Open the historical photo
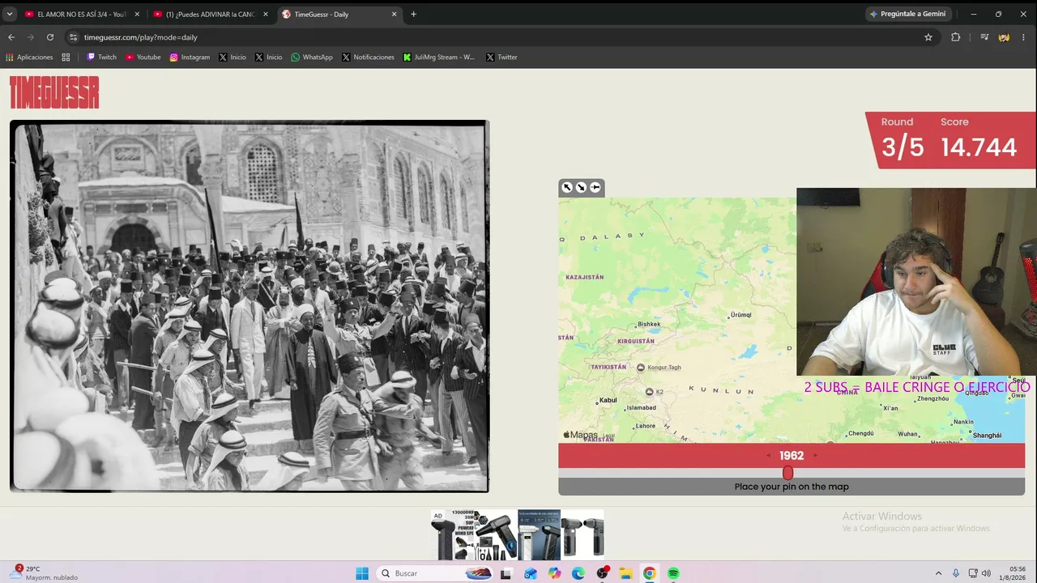The image size is (1037, 583). tap(250, 306)
